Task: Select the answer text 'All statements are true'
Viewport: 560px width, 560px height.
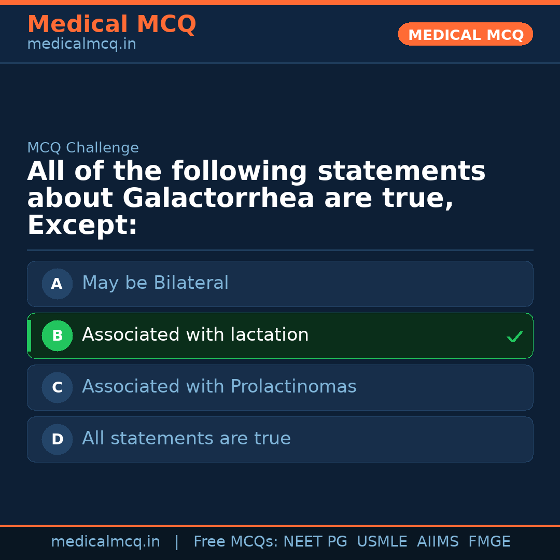Action: point(186,439)
